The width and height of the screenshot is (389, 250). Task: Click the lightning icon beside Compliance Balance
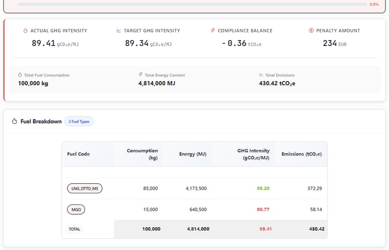click(x=213, y=31)
